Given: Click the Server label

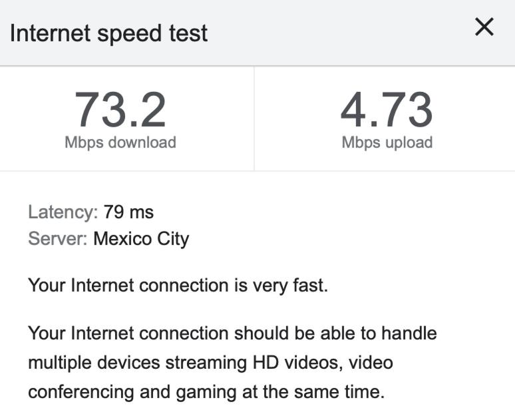Looking at the screenshot, I should click(x=57, y=238).
